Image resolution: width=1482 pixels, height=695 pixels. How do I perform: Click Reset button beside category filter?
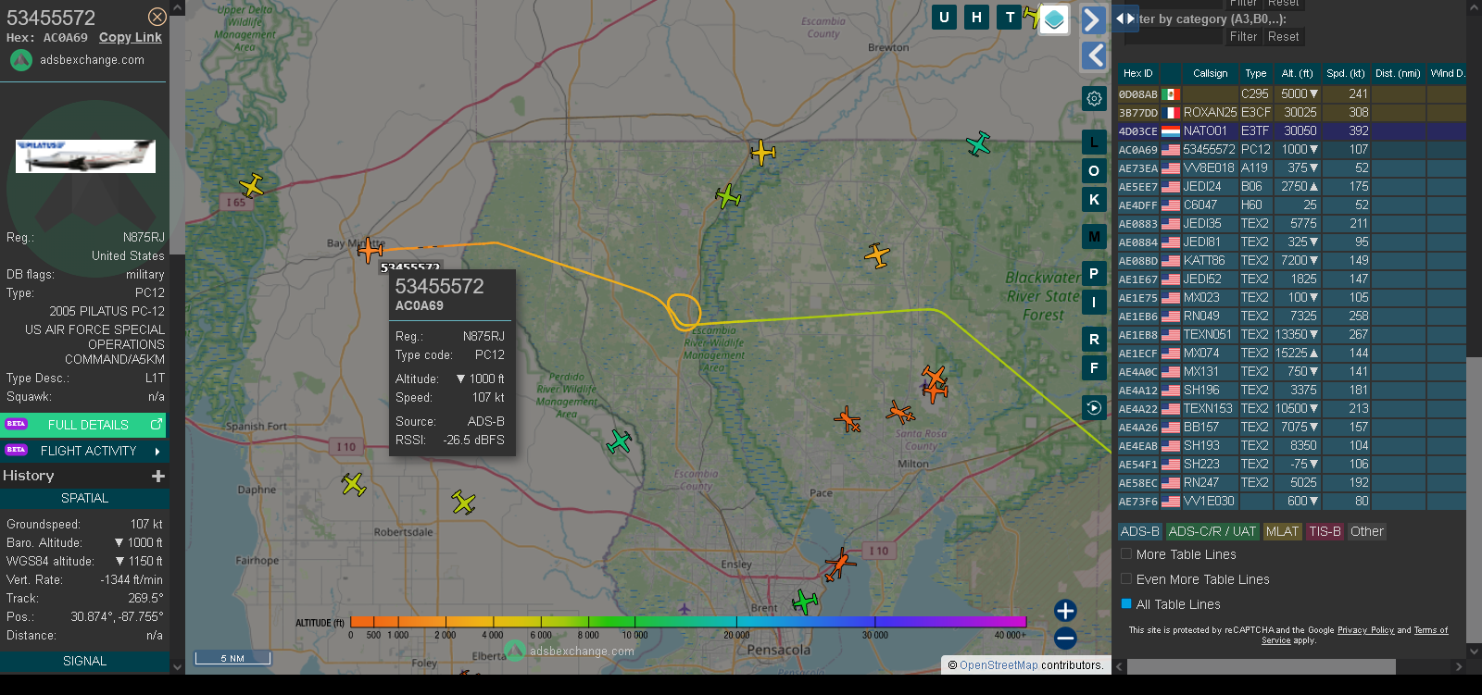(x=1283, y=37)
